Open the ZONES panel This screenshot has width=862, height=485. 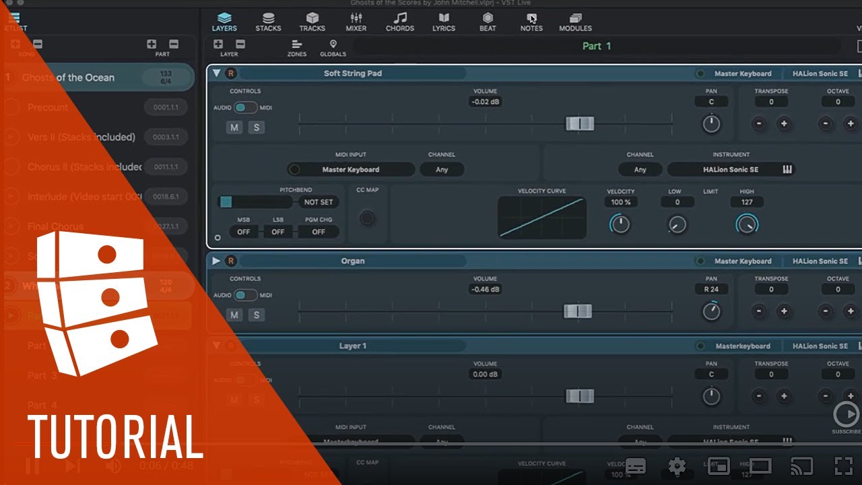point(296,48)
